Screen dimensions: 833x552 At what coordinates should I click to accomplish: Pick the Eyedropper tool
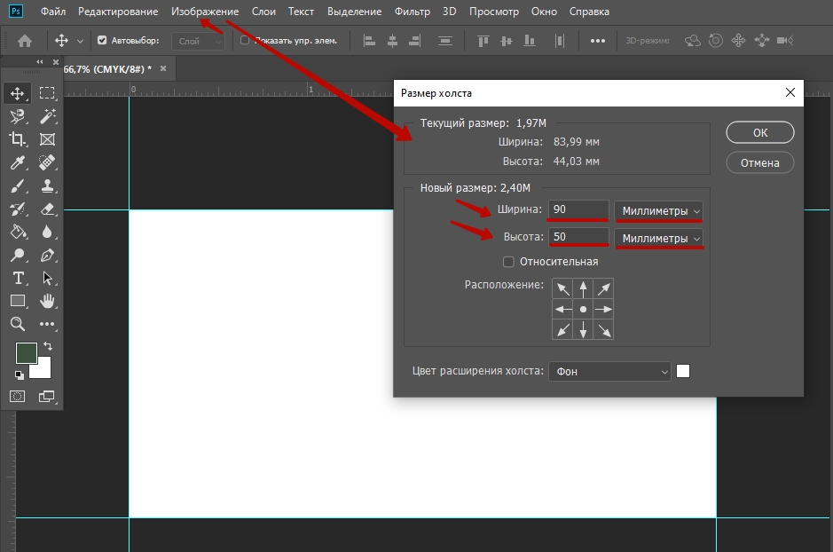tap(17, 162)
